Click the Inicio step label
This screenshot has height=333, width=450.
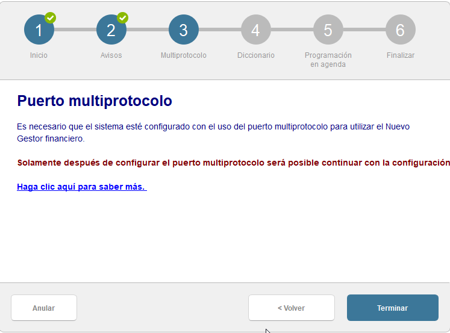39,55
